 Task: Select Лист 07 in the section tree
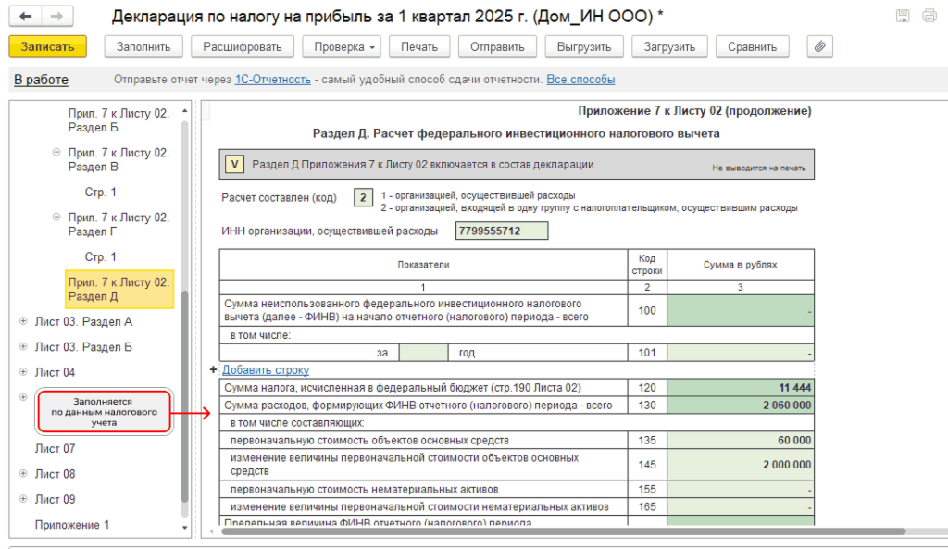[x=55, y=449]
